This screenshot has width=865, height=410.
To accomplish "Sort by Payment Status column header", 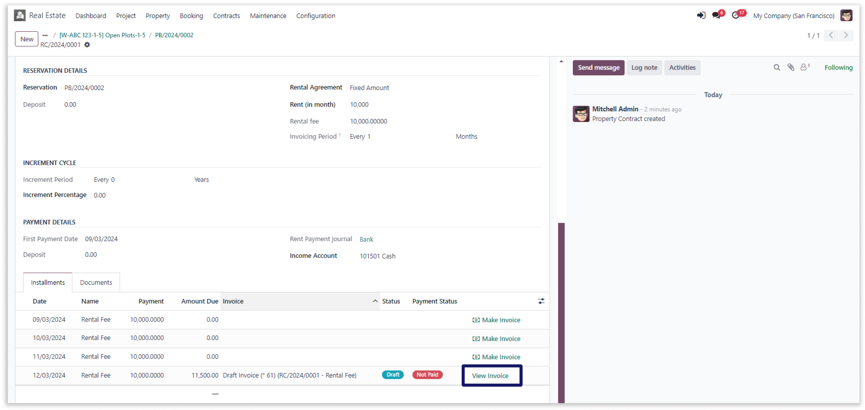I will pyautogui.click(x=434, y=301).
